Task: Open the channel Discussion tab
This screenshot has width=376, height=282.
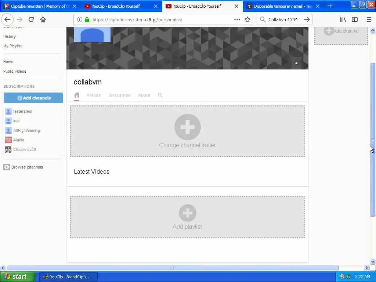Action: click(x=119, y=95)
